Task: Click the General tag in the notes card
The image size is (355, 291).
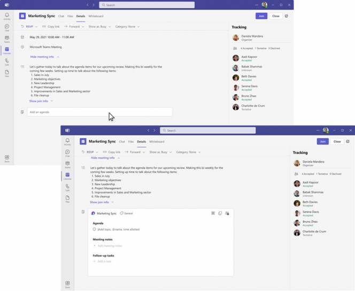Action: click(x=126, y=213)
